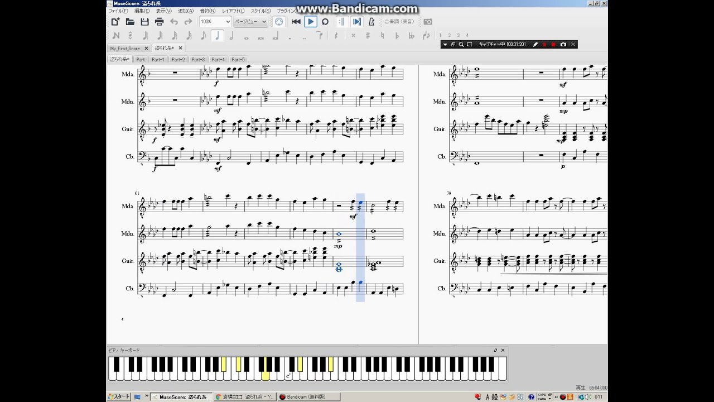714x402 pixels.
Task: Toggle pan score during playback
Action: (x=357, y=22)
